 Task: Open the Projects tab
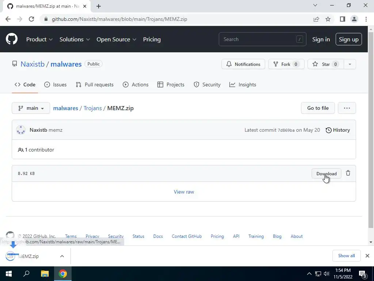point(171,85)
